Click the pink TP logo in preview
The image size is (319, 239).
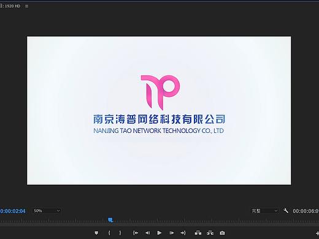coord(160,93)
